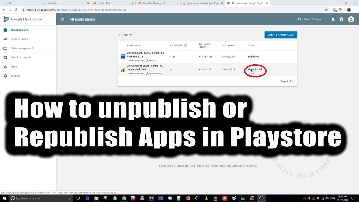Click the search magnifier icon
359x202 pixels.
tap(300, 19)
